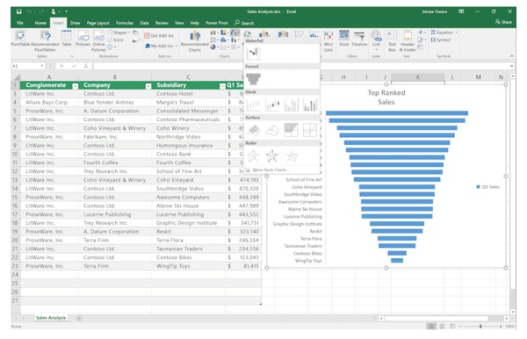Click the Share button

coord(503,22)
